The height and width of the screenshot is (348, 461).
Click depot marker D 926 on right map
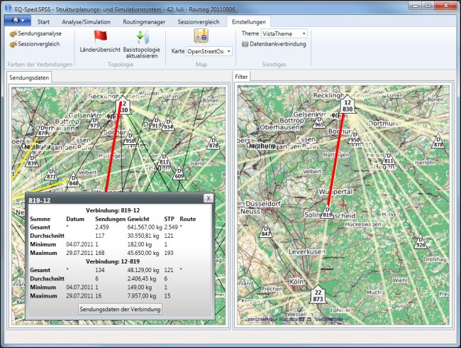pyautogui.click(x=421, y=243)
